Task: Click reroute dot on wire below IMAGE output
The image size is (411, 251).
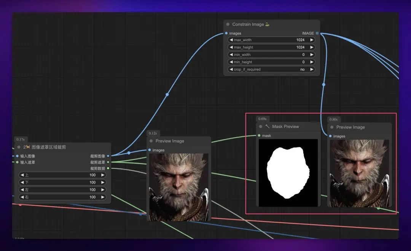Action: pos(324,85)
